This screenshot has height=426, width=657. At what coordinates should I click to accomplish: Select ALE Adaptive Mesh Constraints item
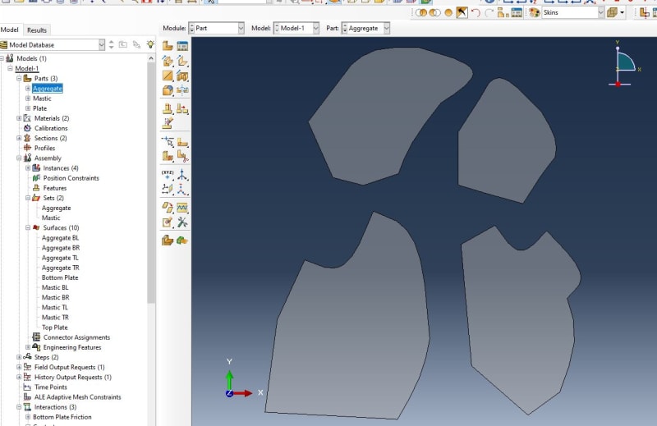[77, 397]
